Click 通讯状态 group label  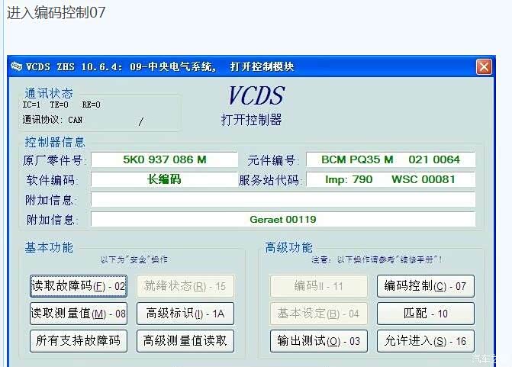click(x=49, y=94)
